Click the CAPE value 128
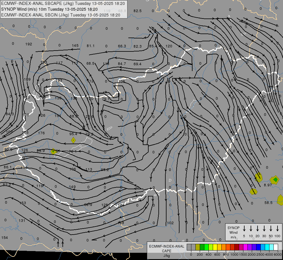Screen dimensions: 283x260 coord(105,205)
